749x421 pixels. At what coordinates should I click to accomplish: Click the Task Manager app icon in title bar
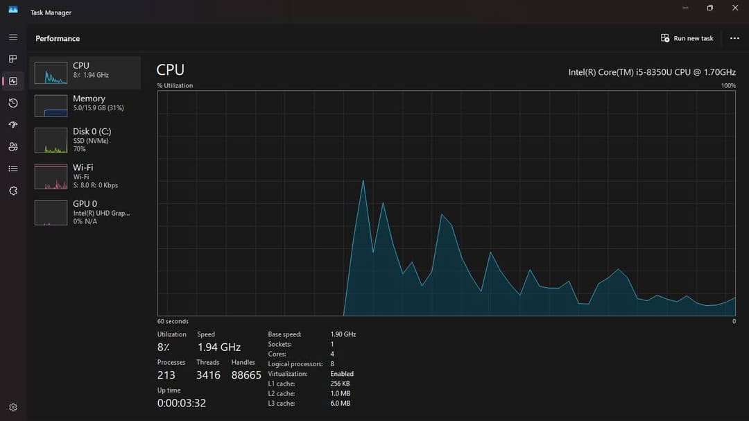(13, 10)
